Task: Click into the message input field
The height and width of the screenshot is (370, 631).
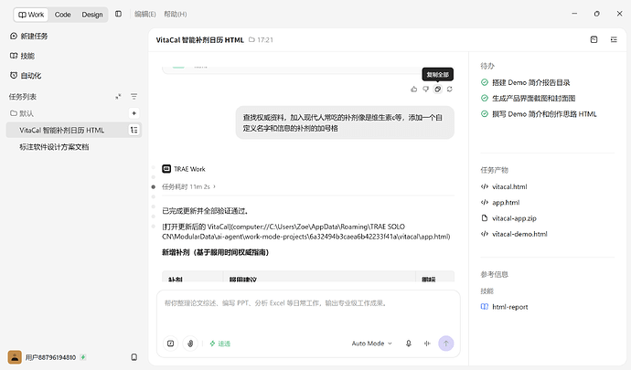Action: coord(308,310)
